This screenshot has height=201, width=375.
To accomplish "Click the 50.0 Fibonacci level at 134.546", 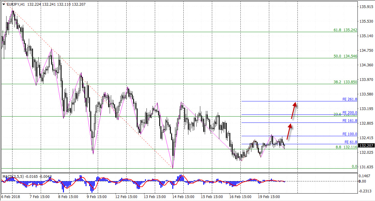I will point(345,56).
